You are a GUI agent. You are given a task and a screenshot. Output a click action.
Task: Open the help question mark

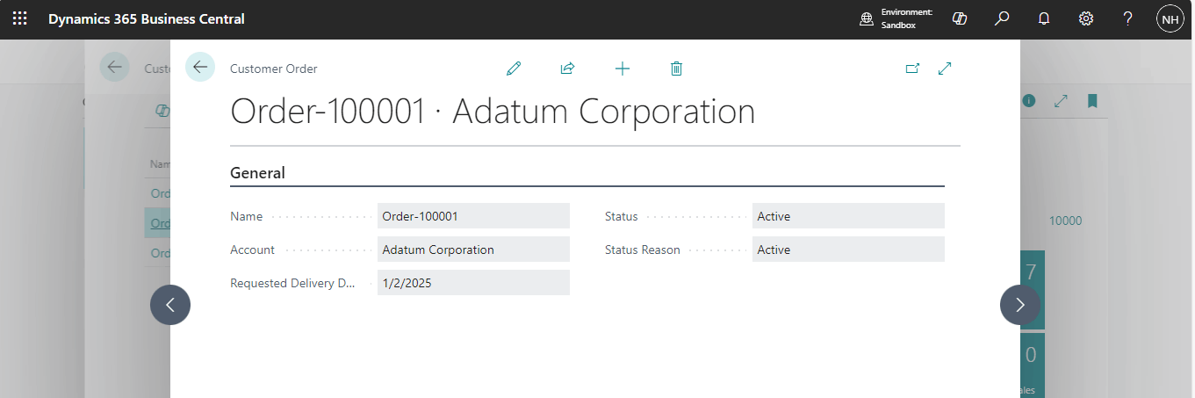pos(1128,18)
